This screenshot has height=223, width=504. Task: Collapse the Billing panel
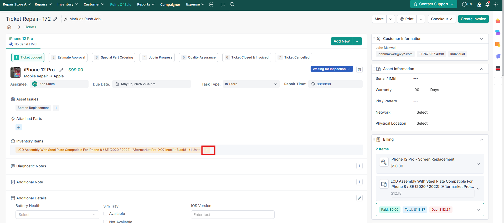[482, 140]
